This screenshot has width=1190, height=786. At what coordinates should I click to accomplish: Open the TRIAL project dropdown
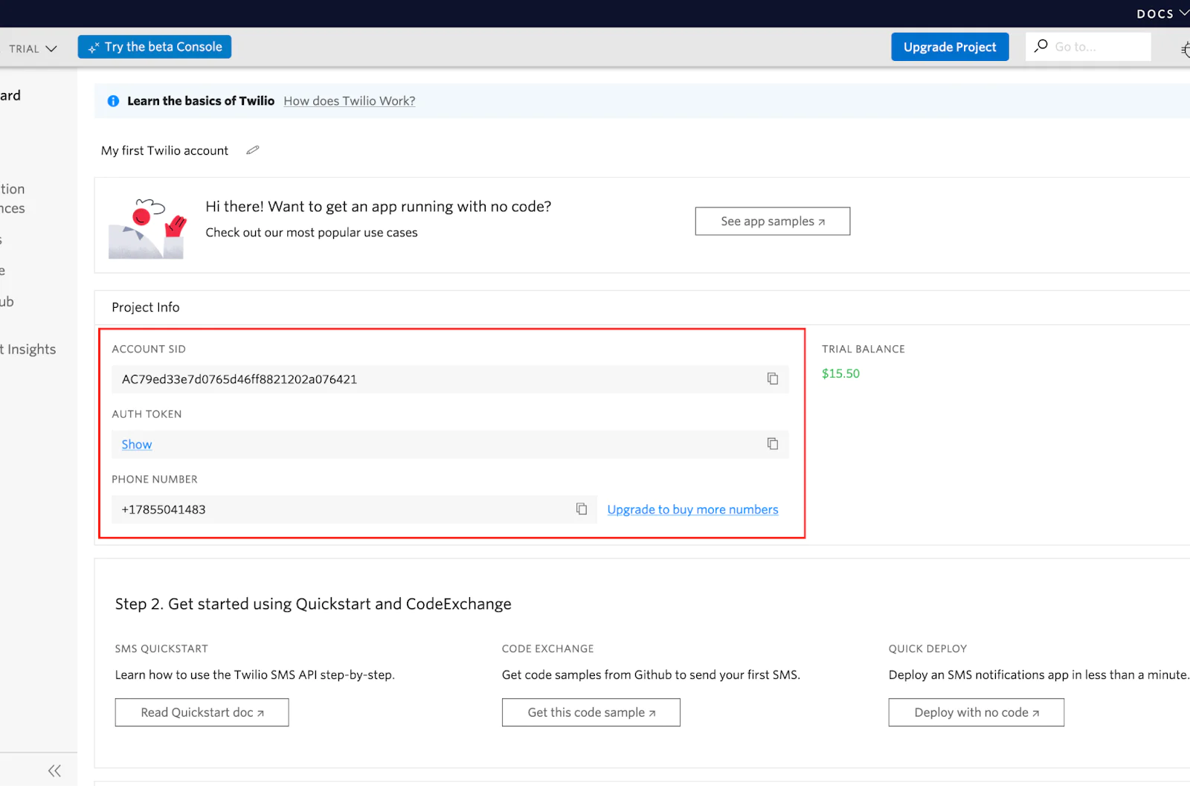33,48
